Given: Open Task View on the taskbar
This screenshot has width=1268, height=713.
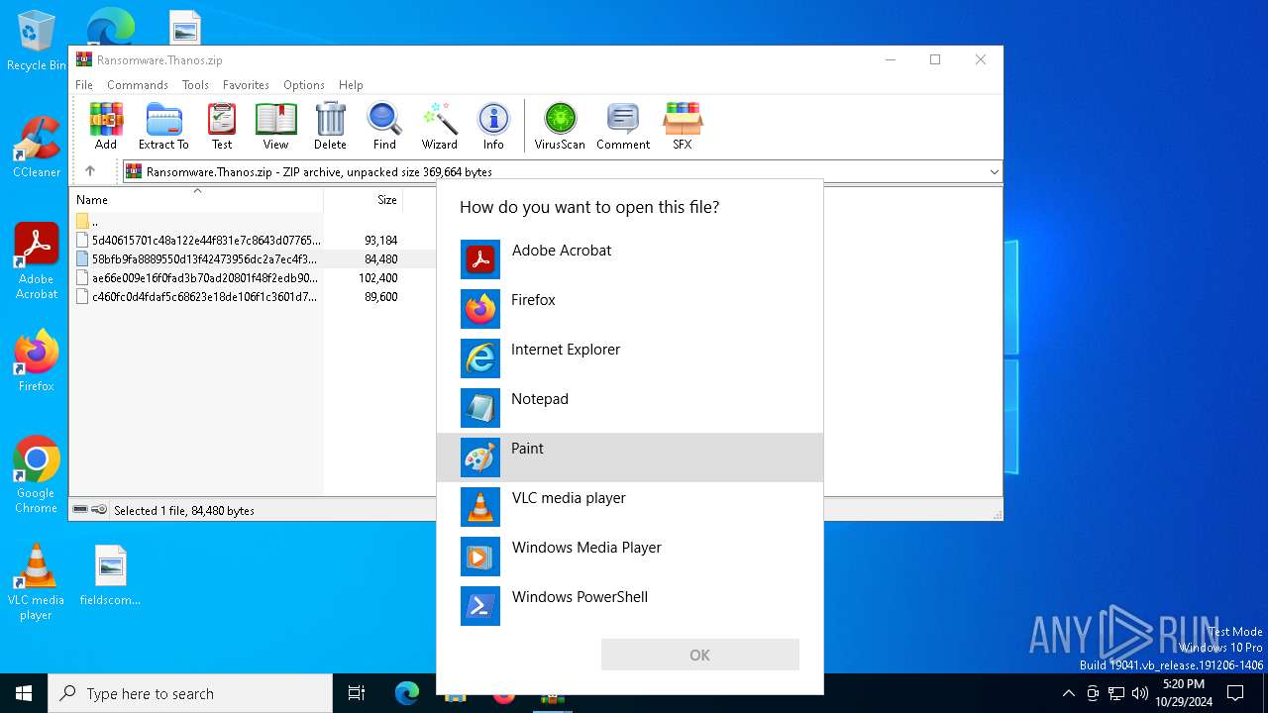Looking at the screenshot, I should coord(357,693).
